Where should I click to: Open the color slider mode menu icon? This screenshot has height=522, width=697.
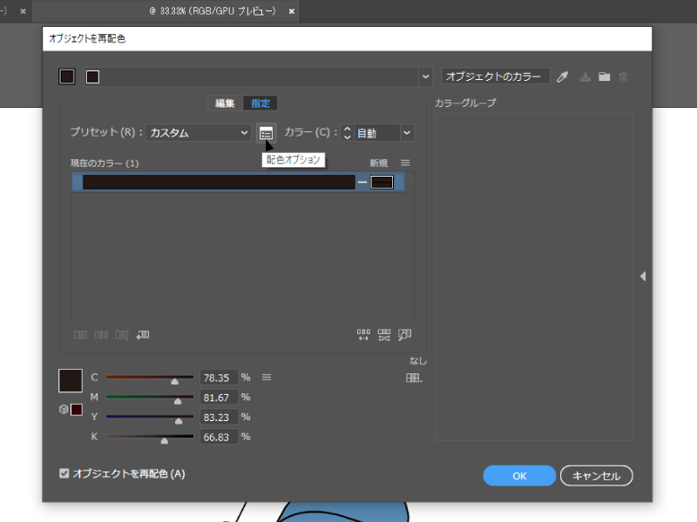click(267, 378)
